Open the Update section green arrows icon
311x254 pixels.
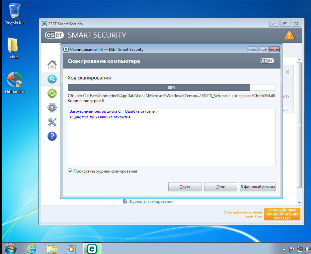point(52,93)
